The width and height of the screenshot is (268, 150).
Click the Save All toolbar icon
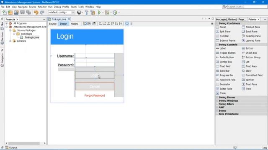pyautogui.click(x=28, y=12)
